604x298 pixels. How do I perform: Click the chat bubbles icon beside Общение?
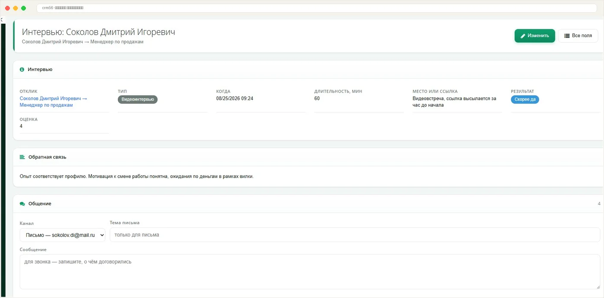22,204
